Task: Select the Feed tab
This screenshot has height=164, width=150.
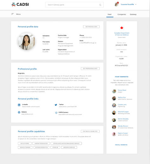Action: click(x=109, y=14)
